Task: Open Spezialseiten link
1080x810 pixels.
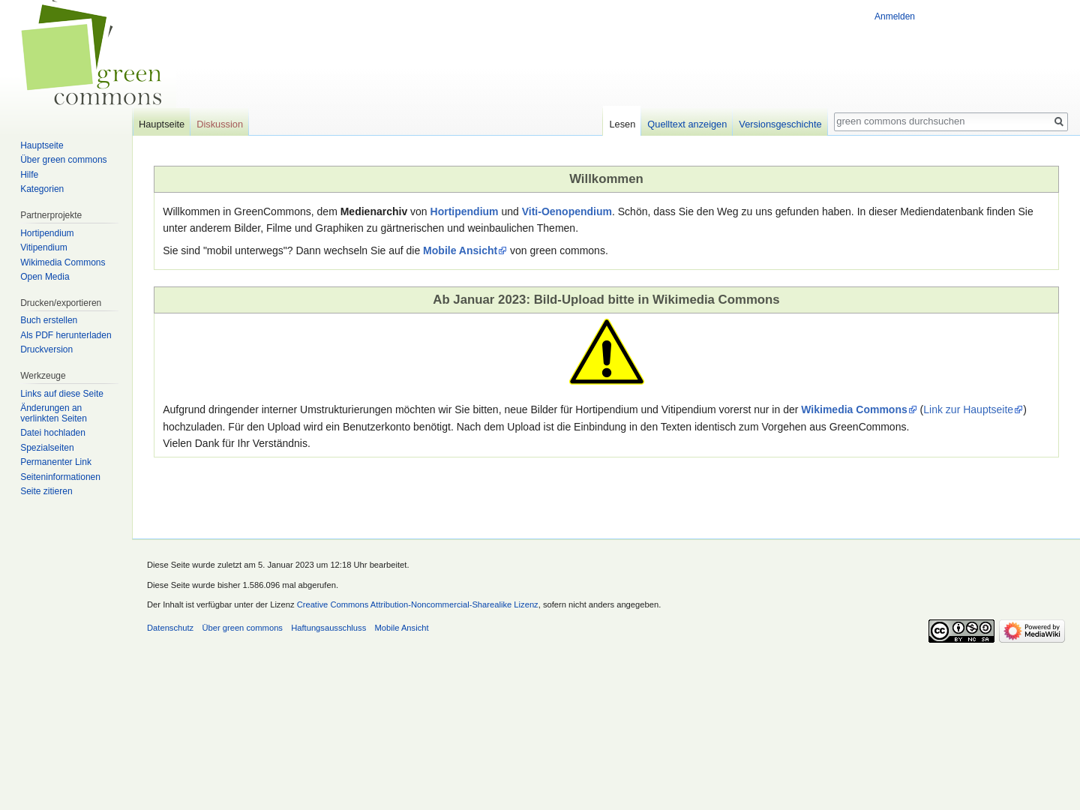Action: 47,448
